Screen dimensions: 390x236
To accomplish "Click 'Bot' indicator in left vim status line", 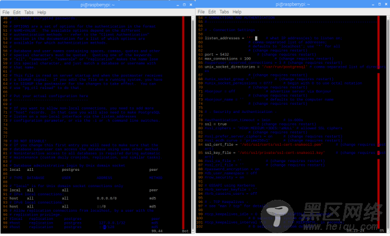I will (186, 231).
